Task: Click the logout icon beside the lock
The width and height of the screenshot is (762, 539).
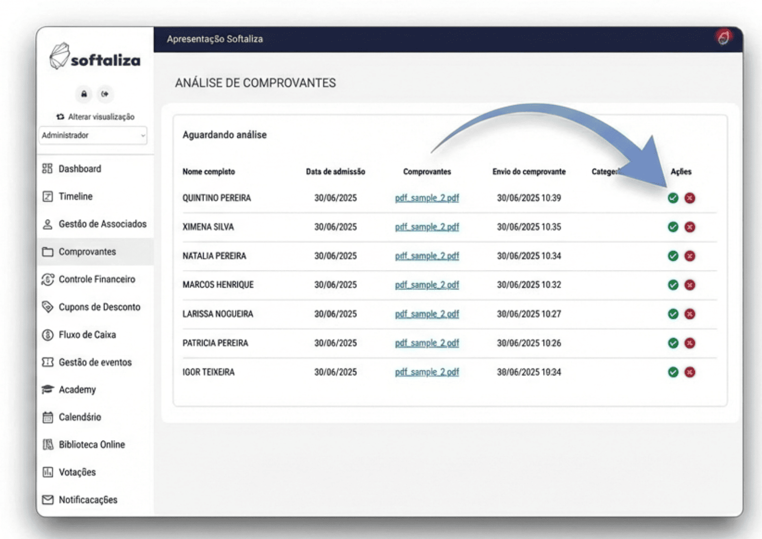Action: click(x=105, y=94)
